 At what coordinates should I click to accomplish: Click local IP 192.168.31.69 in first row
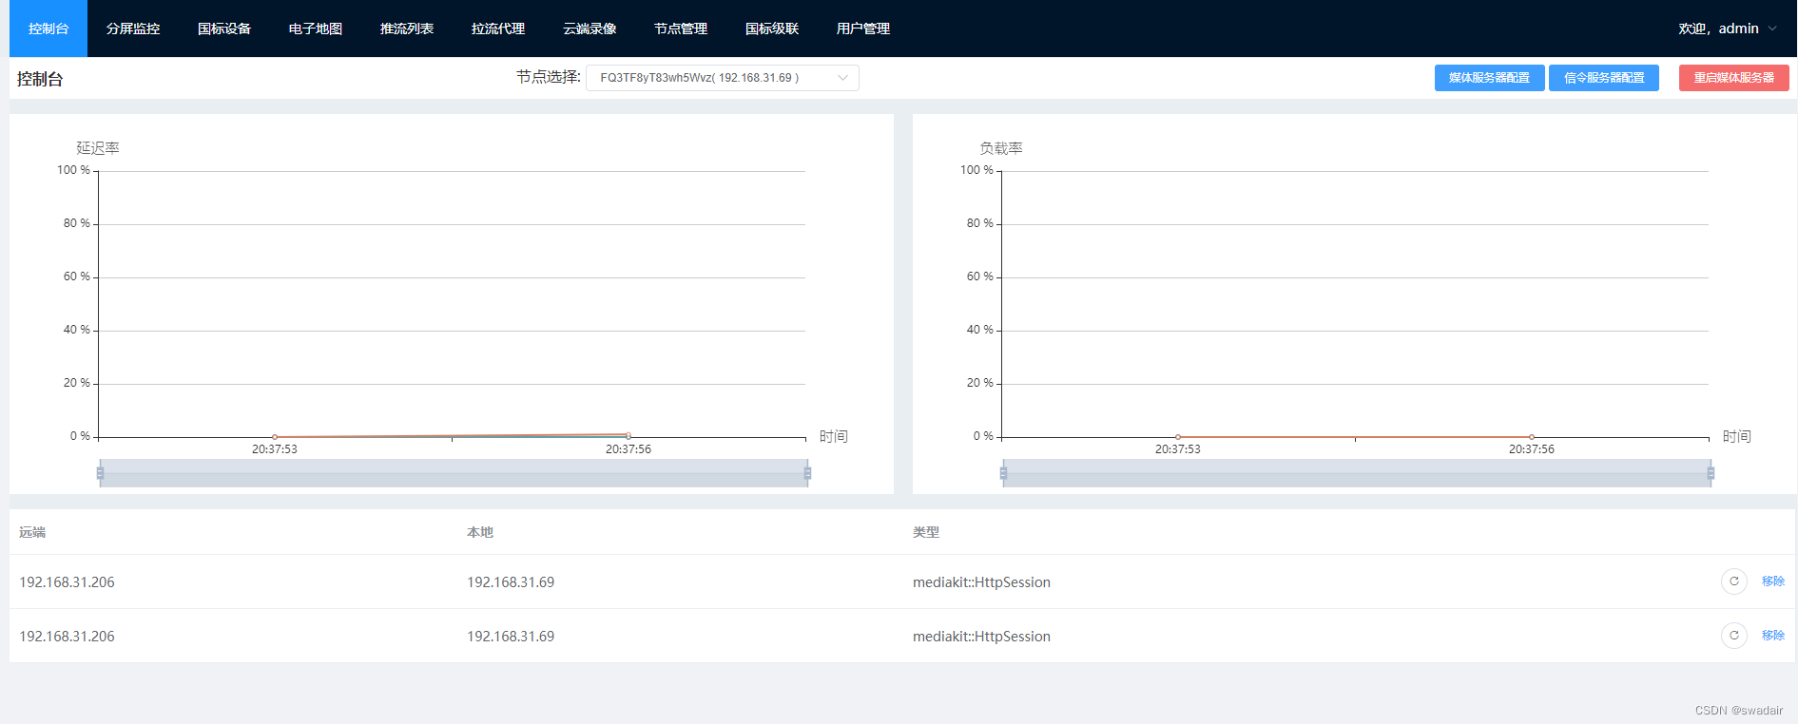point(511,582)
